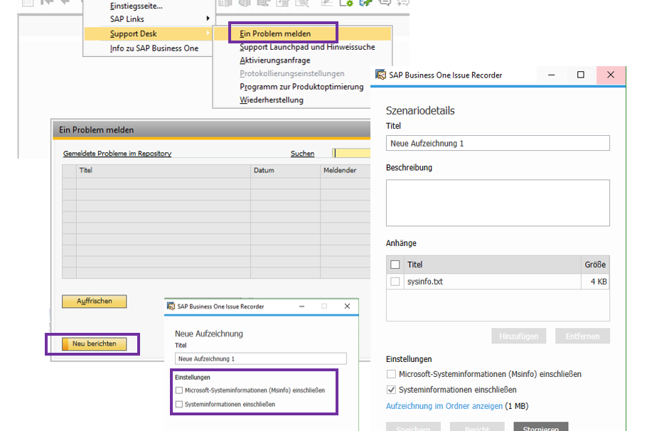Maximize the large Issue Recorder window
The image size is (647, 431).
pos(581,75)
